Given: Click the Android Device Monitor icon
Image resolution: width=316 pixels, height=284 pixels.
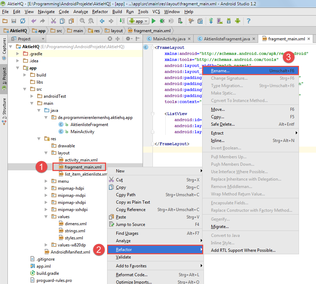Looking at the screenshot, I should (x=238, y=21).
